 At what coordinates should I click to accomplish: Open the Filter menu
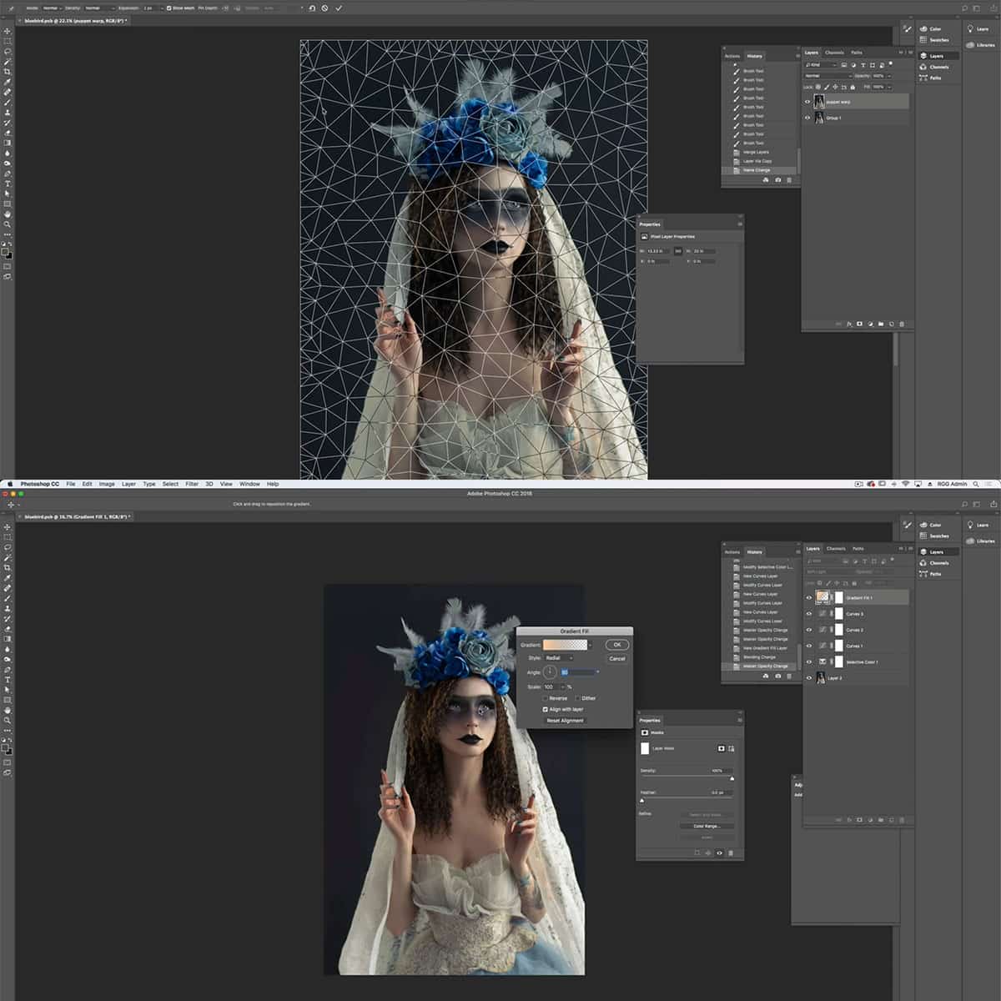pyautogui.click(x=192, y=484)
